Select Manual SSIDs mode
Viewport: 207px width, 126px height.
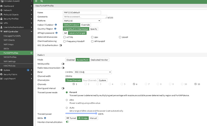click(93, 118)
